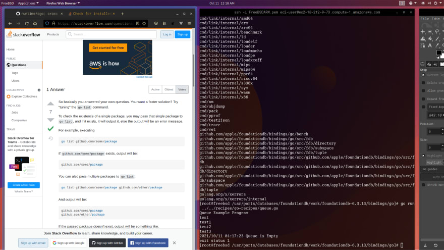Screen dimensions: 444x250
Task: Click the Stack Overflow logo
Action: point(24,34)
